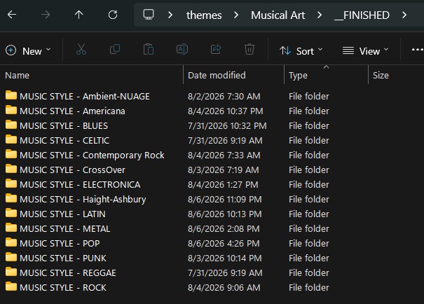
Task: Open the Sort options dropdown
Action: tap(301, 51)
